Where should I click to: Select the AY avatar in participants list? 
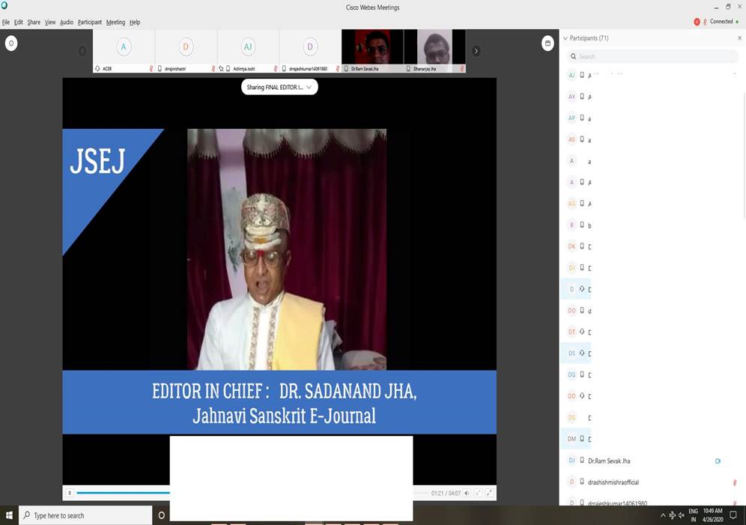pyautogui.click(x=572, y=97)
